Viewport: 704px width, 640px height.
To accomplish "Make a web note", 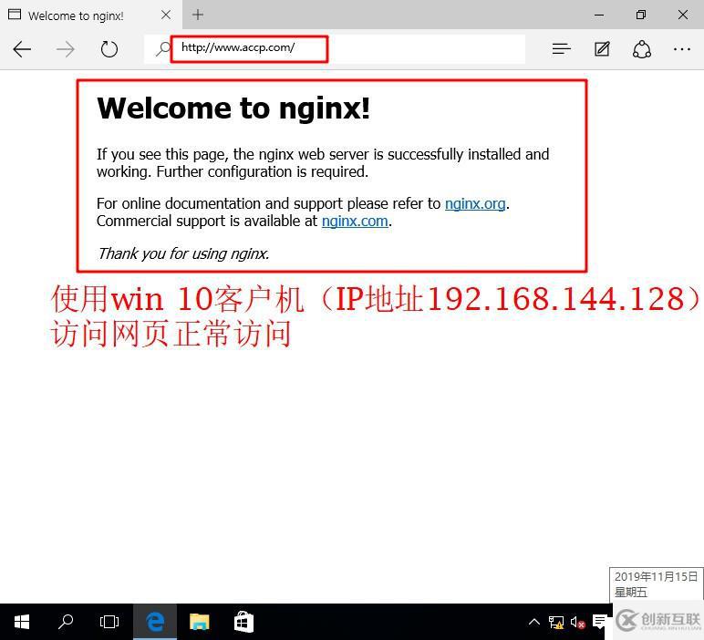I will (602, 48).
